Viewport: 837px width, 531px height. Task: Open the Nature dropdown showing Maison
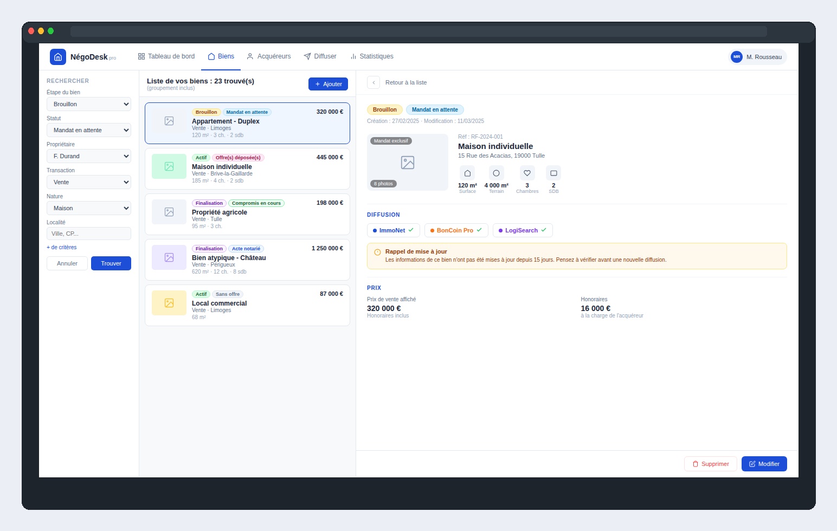89,208
